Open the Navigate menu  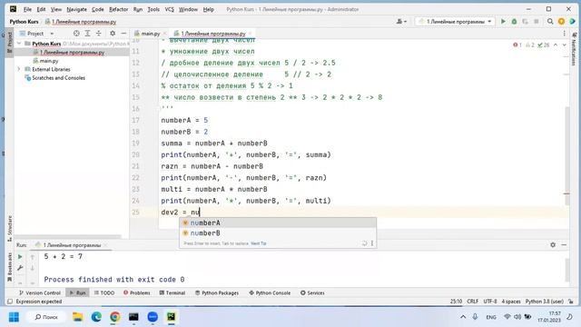[76, 9]
